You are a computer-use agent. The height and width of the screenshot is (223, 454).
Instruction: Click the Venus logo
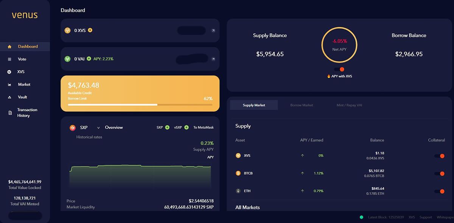coord(25,15)
